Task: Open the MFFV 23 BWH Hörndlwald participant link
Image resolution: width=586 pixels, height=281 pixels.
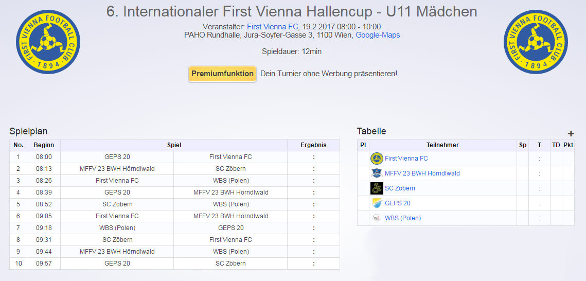Action: tap(422, 173)
